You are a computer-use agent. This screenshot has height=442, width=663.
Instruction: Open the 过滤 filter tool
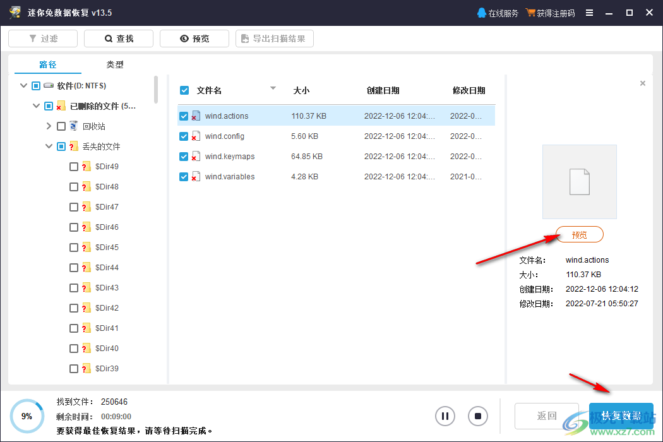[42, 38]
